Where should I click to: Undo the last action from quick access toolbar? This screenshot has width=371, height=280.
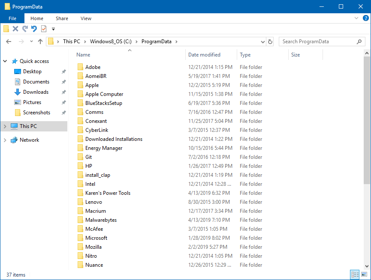click(34, 29)
